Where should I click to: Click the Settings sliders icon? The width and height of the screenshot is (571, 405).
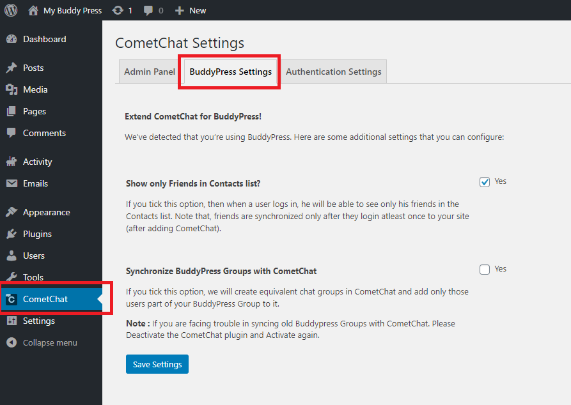click(x=12, y=321)
